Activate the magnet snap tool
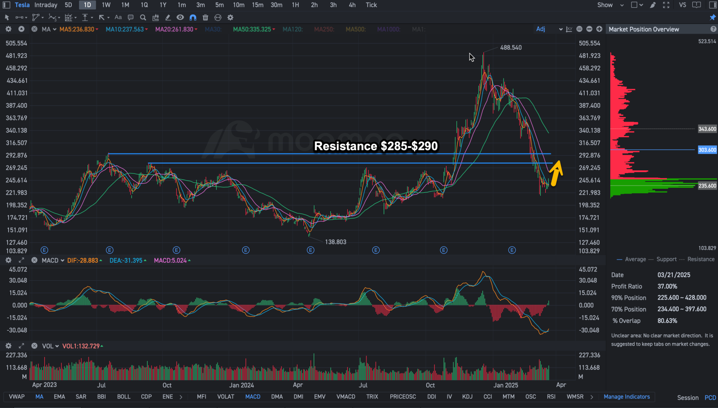The width and height of the screenshot is (718, 408). (x=193, y=17)
